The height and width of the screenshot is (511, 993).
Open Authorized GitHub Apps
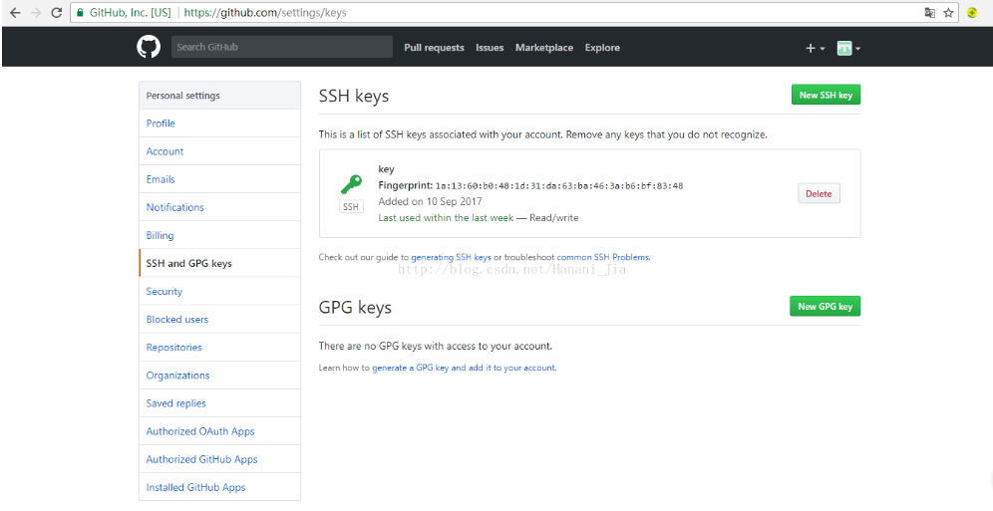219,459
